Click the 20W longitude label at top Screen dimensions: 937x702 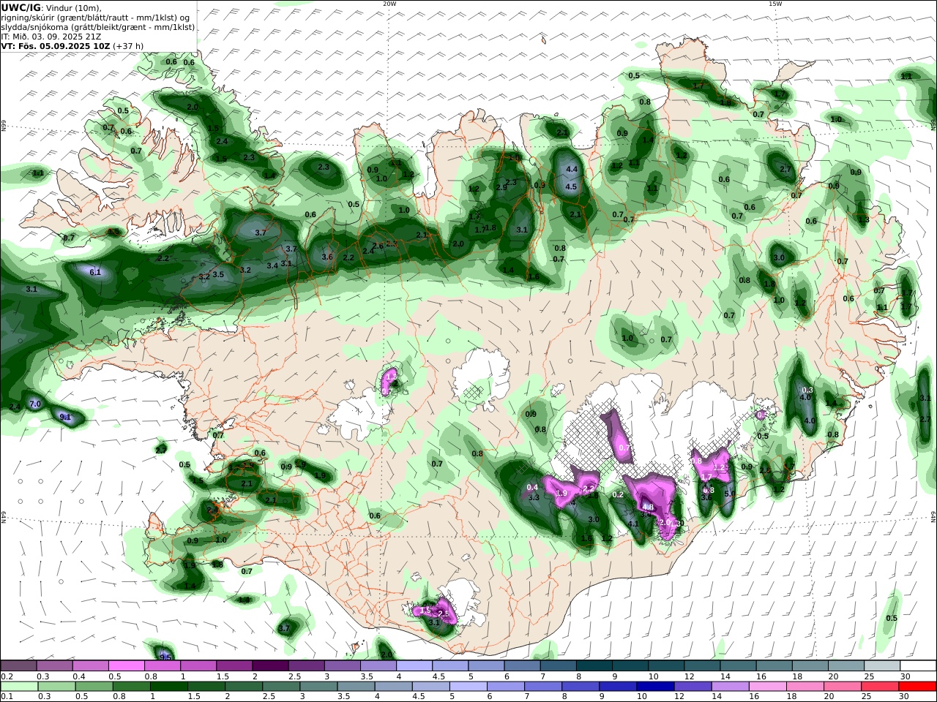[389, 4]
